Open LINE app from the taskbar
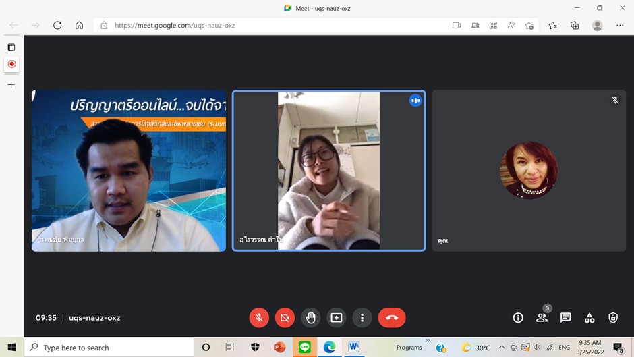 point(305,348)
